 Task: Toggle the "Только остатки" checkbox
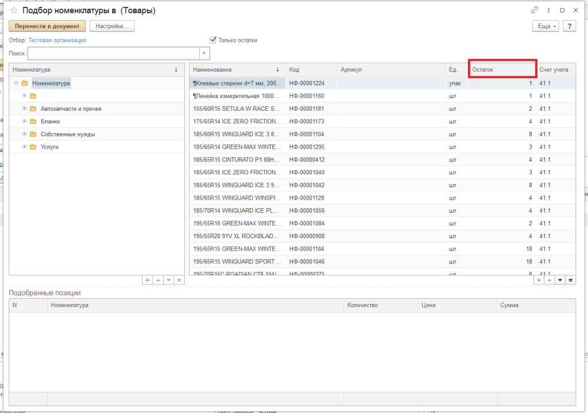pyautogui.click(x=213, y=40)
